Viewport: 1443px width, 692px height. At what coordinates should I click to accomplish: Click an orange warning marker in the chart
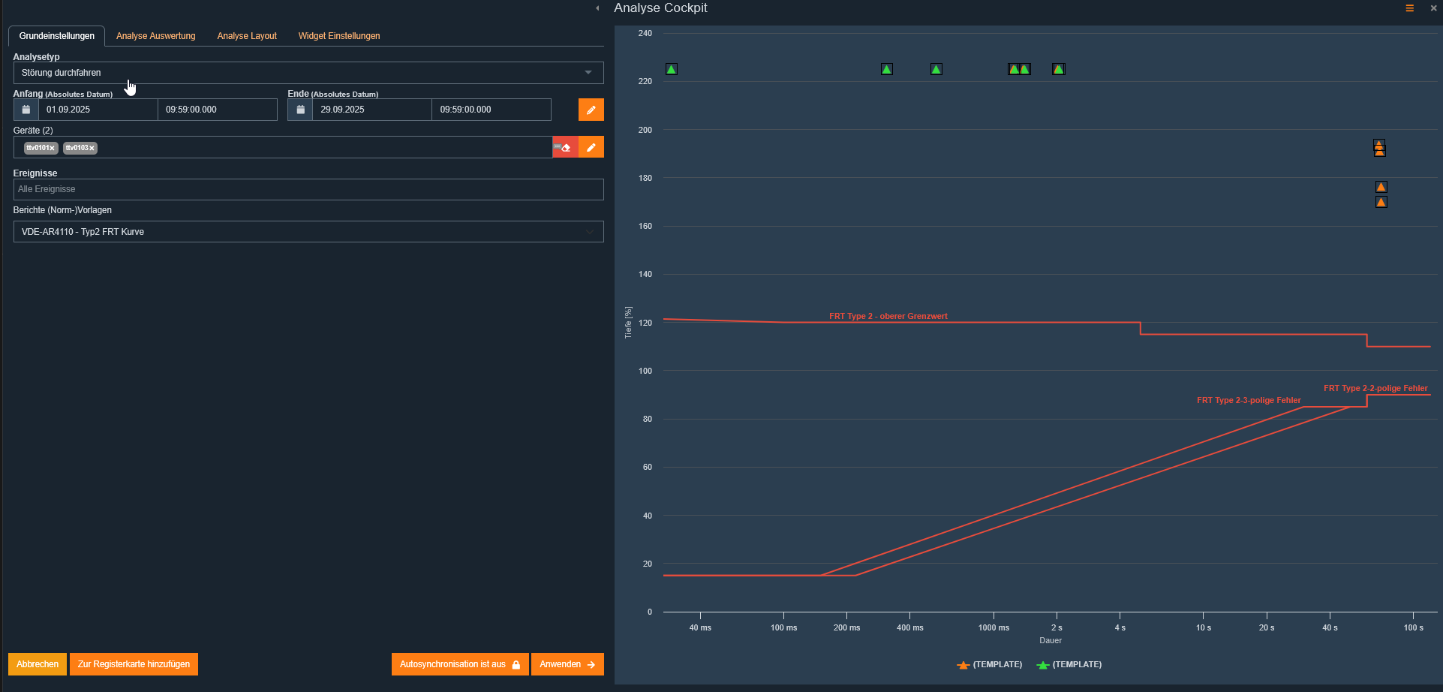(x=1381, y=186)
